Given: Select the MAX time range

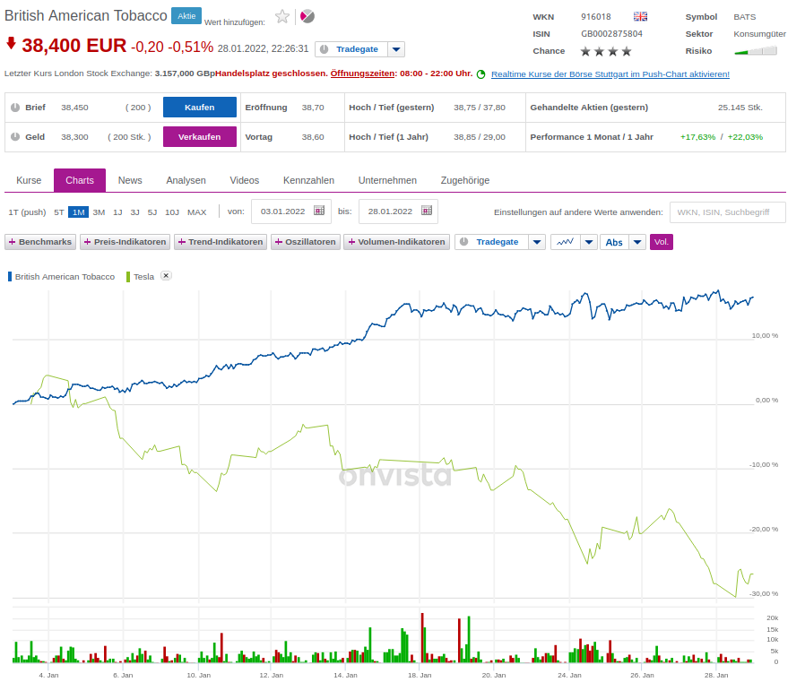Looking at the screenshot, I should (196, 212).
